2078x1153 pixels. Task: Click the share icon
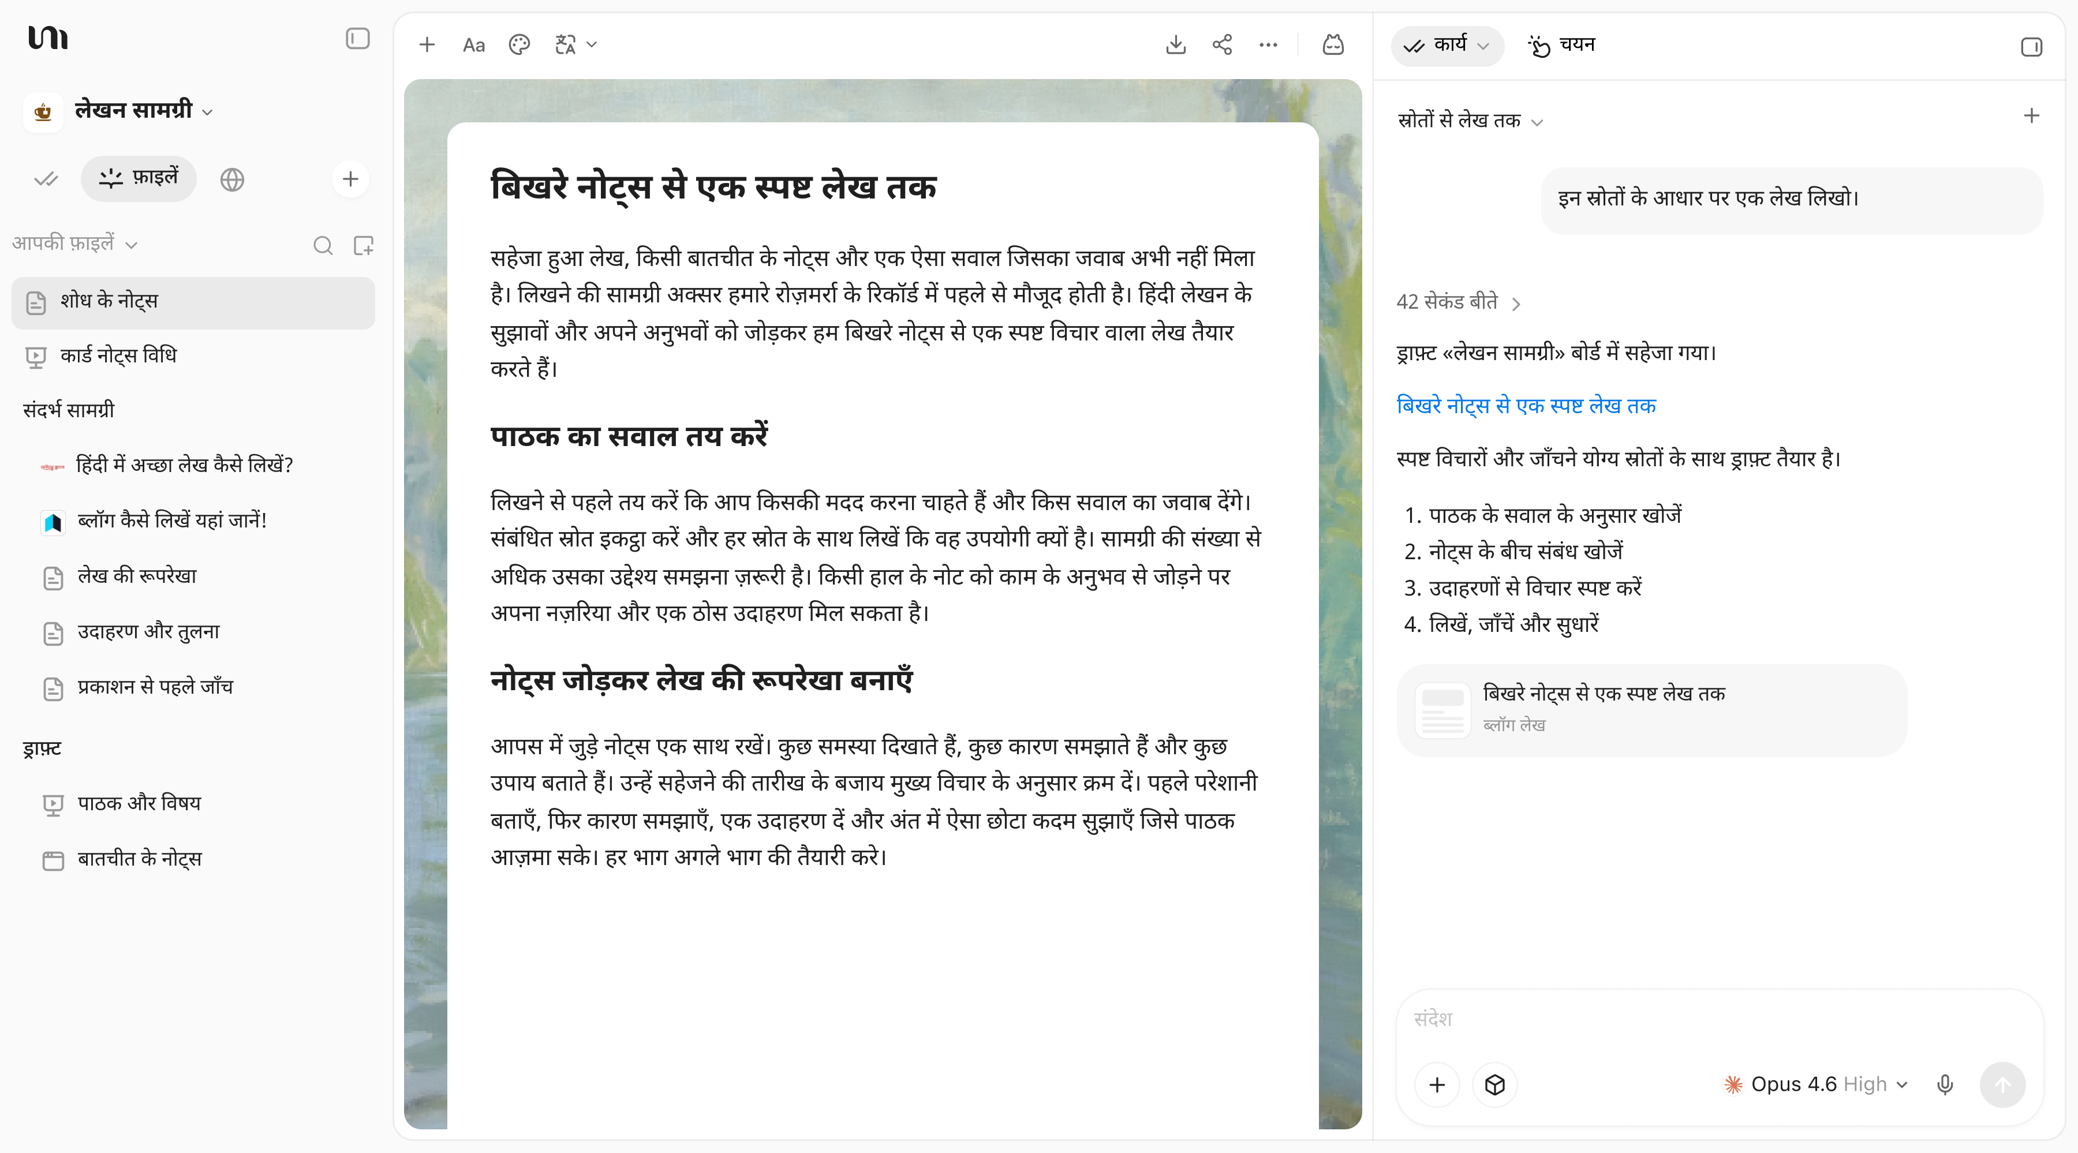pyautogui.click(x=1222, y=45)
